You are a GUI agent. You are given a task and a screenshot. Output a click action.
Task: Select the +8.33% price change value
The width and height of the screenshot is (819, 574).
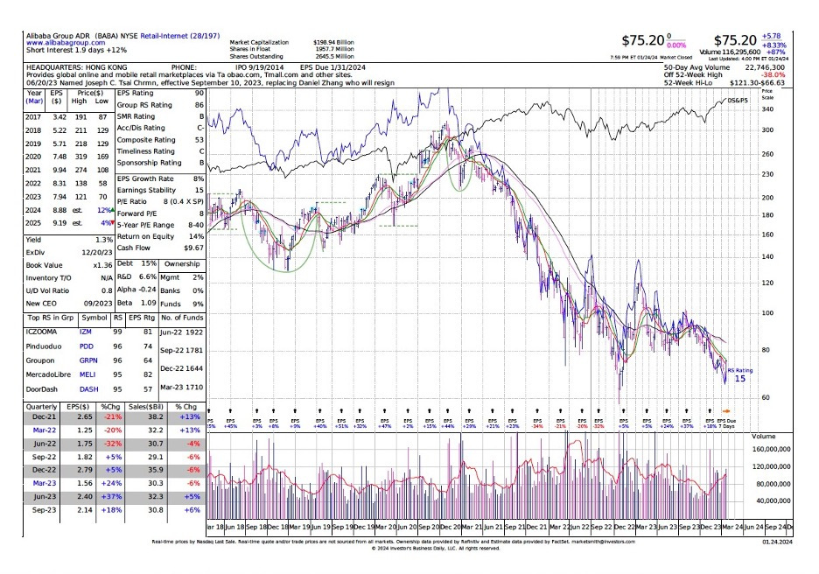[x=774, y=45]
